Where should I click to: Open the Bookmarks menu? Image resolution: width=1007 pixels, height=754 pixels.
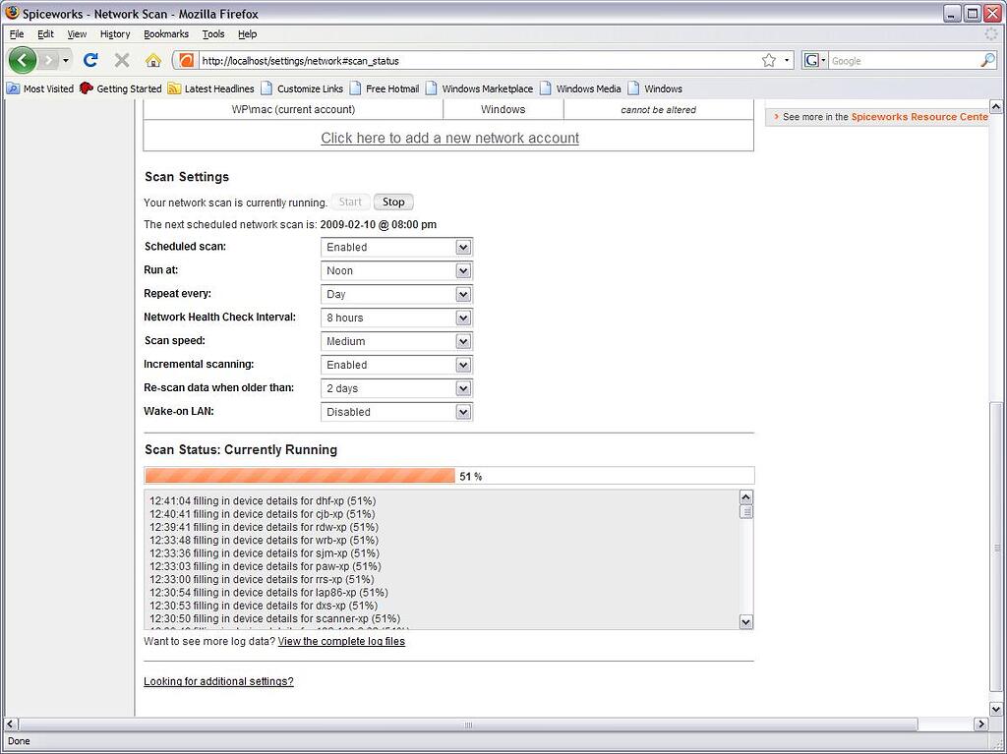(165, 33)
